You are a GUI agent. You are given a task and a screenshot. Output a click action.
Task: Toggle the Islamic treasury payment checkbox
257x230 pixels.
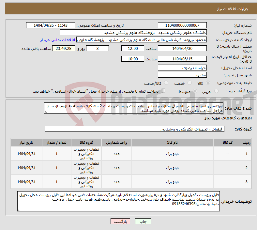(163, 91)
